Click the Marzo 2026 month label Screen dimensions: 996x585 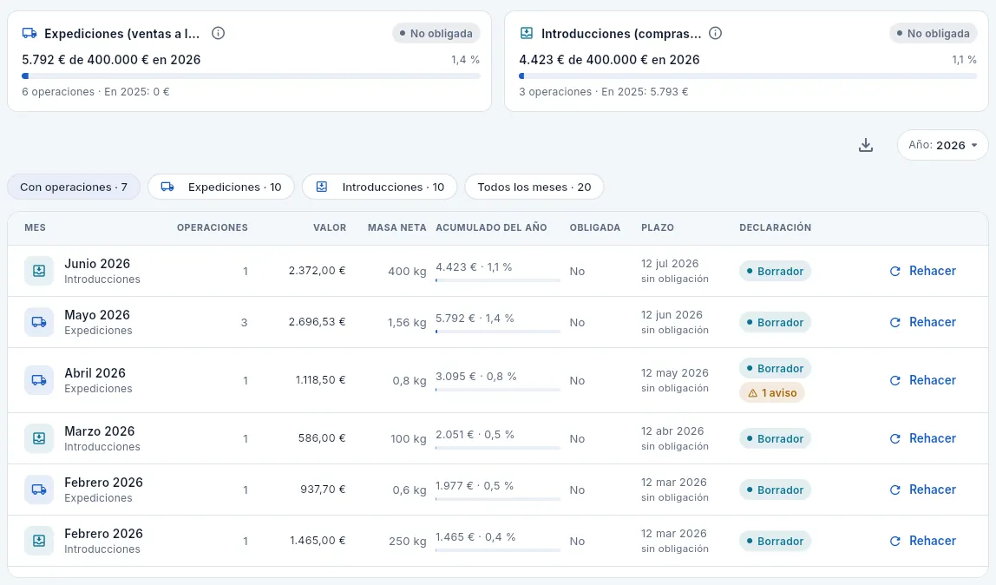[100, 431]
